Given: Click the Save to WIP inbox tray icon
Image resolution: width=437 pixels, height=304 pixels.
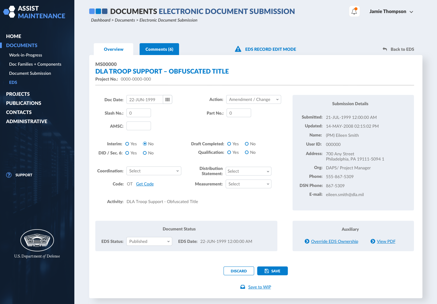Looking at the screenshot, I should 243,287.
